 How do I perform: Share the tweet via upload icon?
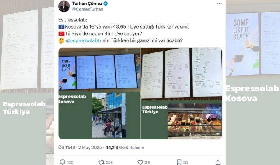pos(218,162)
